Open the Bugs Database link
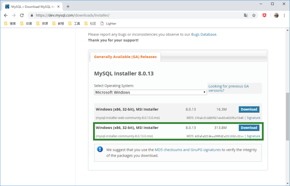 tap(204, 35)
